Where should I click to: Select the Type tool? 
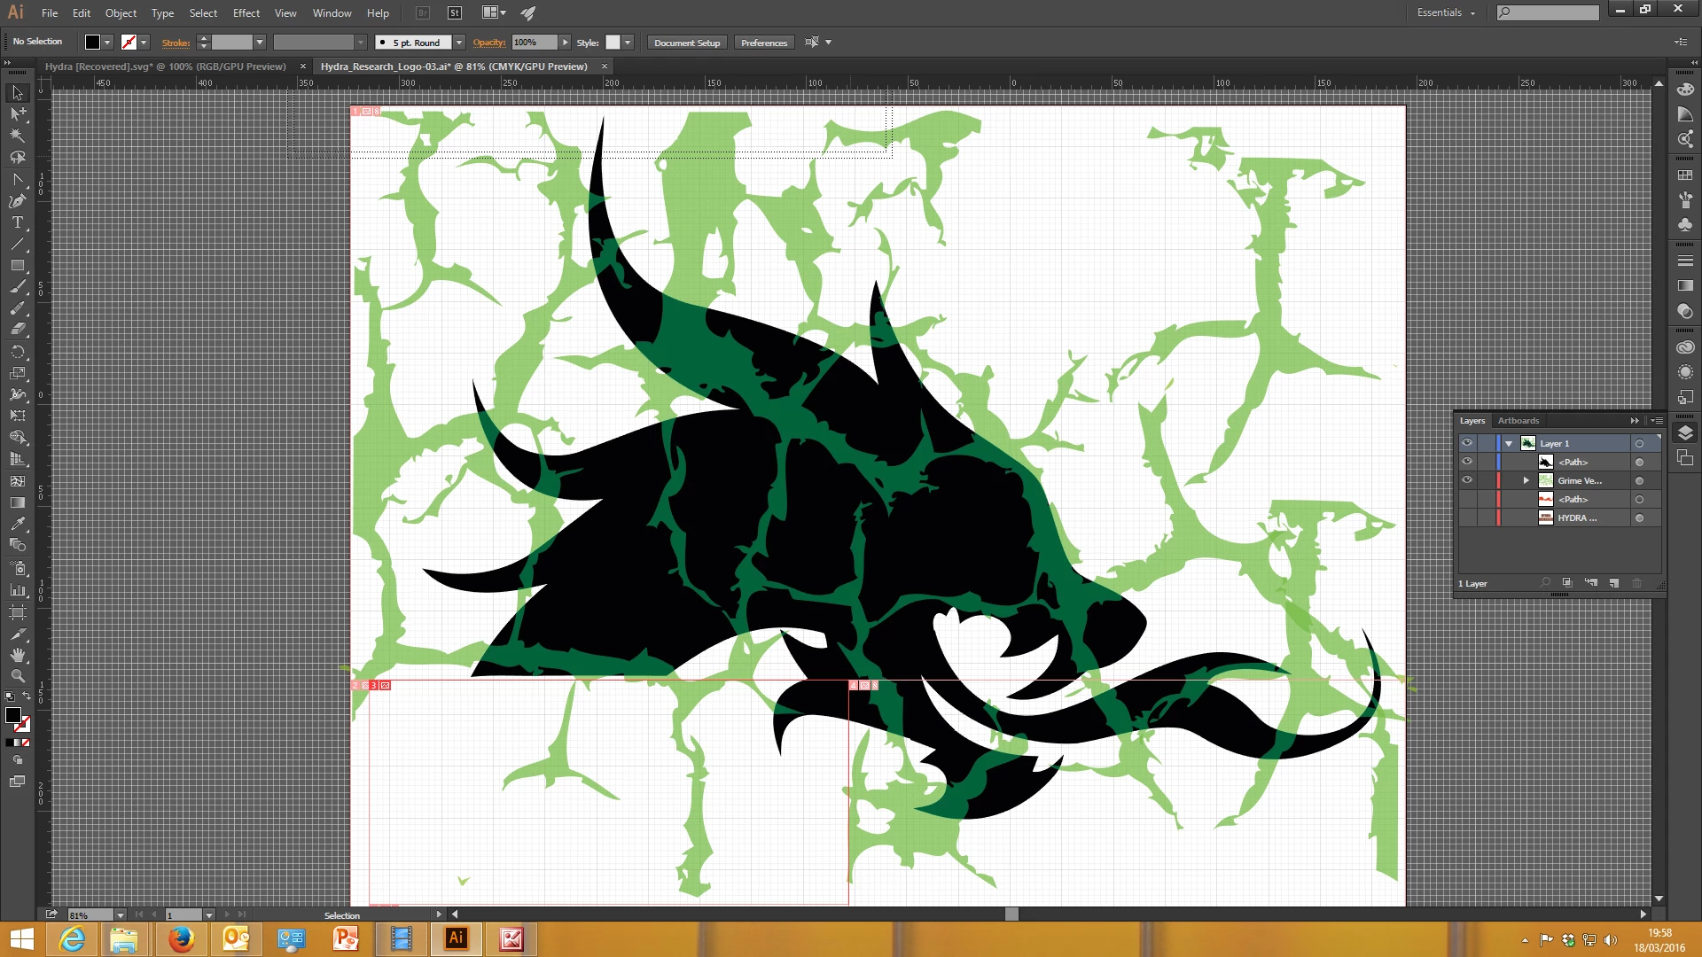(x=17, y=222)
